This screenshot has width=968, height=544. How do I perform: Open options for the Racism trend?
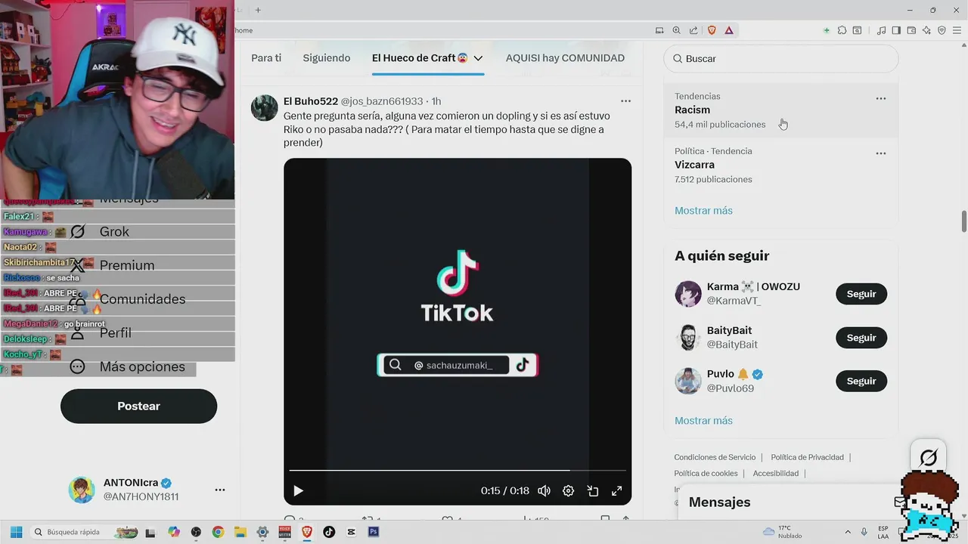[x=880, y=98]
